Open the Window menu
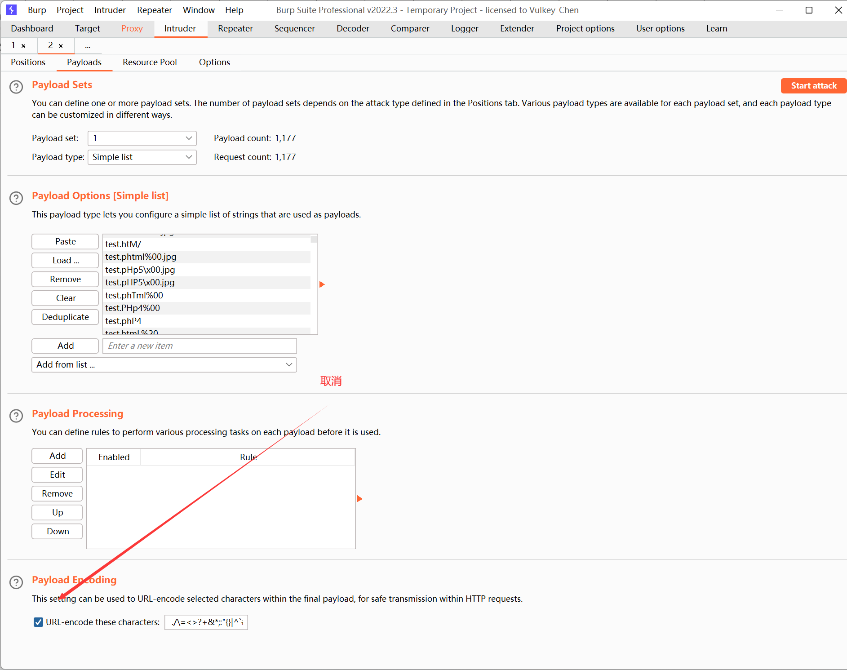 click(199, 10)
